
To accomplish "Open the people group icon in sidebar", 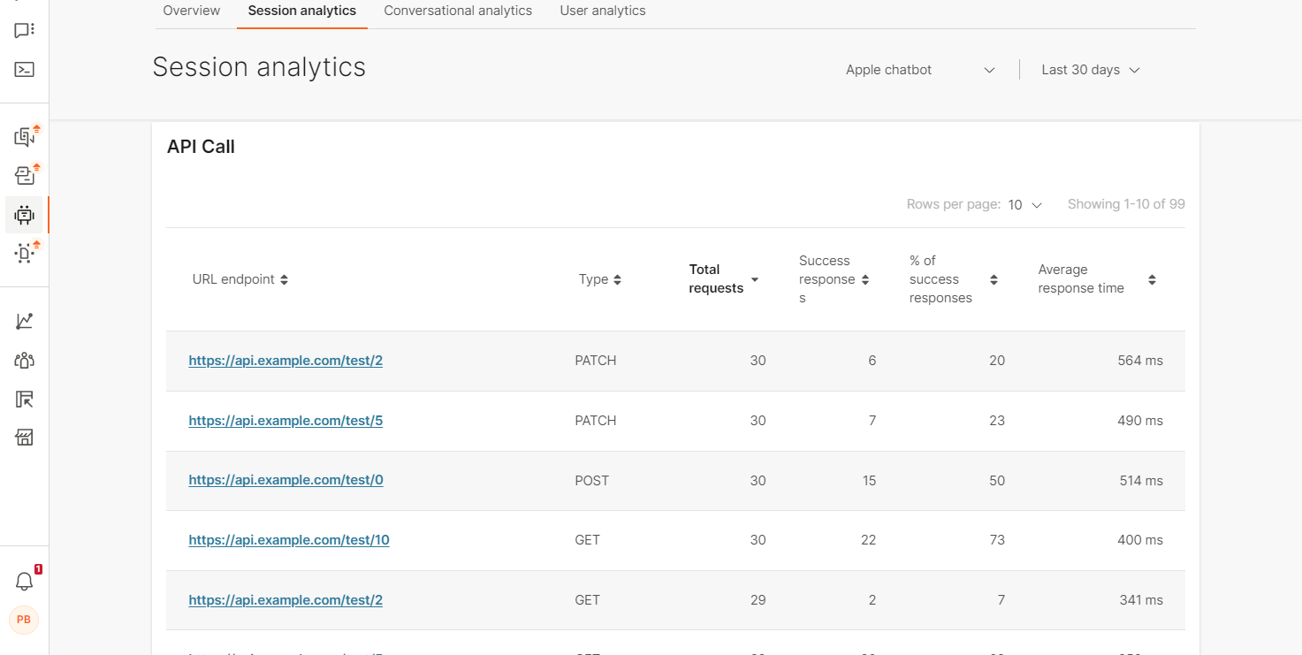I will click(x=24, y=360).
